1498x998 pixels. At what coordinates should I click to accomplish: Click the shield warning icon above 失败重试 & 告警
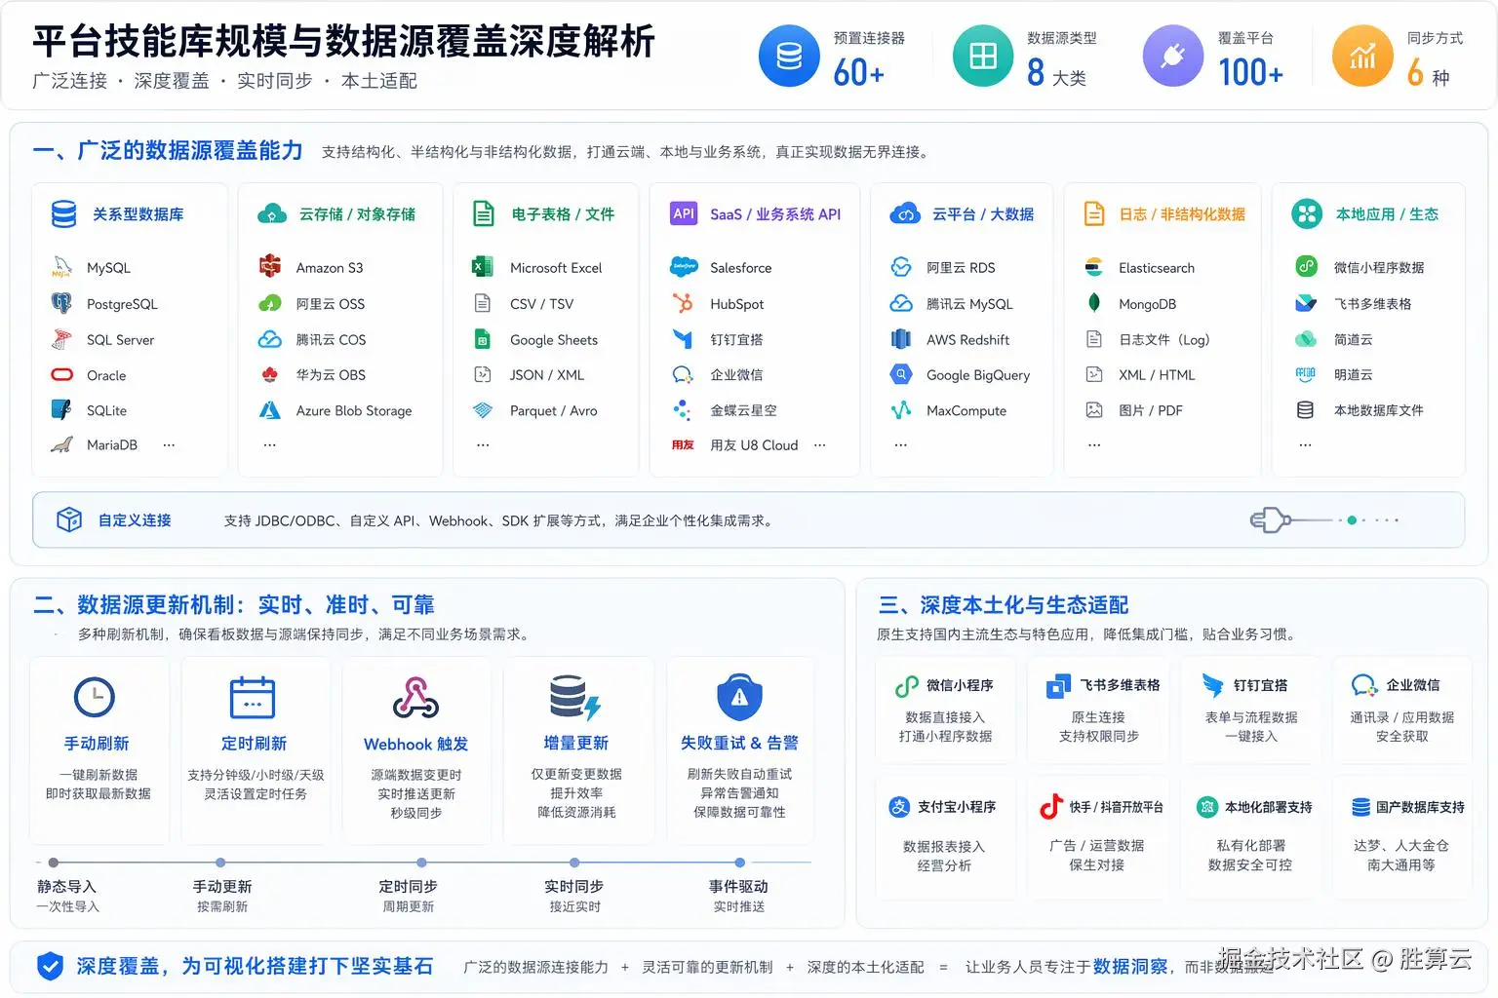coord(739,697)
